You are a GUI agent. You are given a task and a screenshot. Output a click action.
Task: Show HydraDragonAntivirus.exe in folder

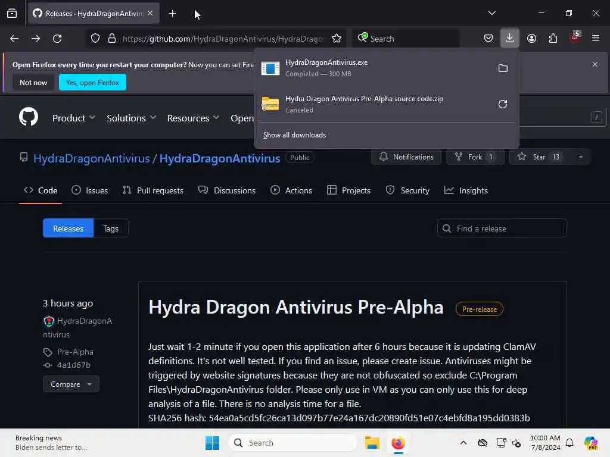coord(503,68)
